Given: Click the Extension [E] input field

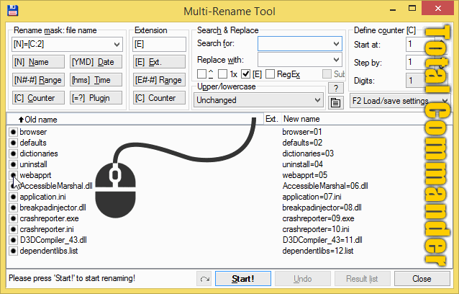Looking at the screenshot, I should 159,45.
